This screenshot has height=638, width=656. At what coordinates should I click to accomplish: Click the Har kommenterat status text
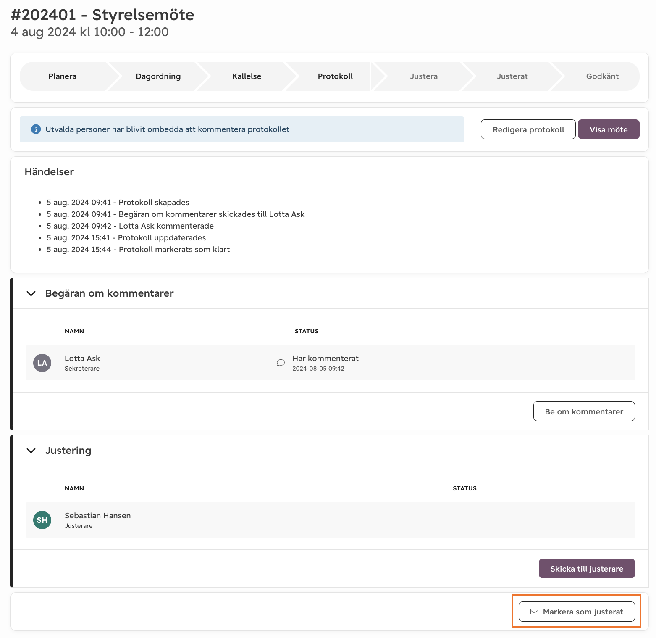pyautogui.click(x=325, y=359)
